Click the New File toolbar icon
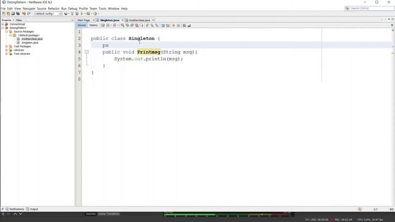This screenshot has width=395, height=222. [4, 14]
